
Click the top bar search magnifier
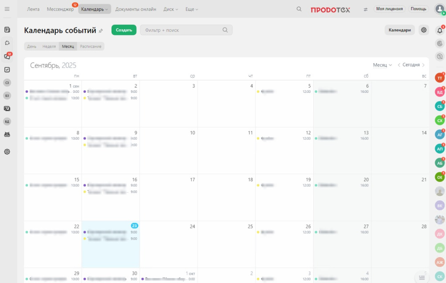299,9
